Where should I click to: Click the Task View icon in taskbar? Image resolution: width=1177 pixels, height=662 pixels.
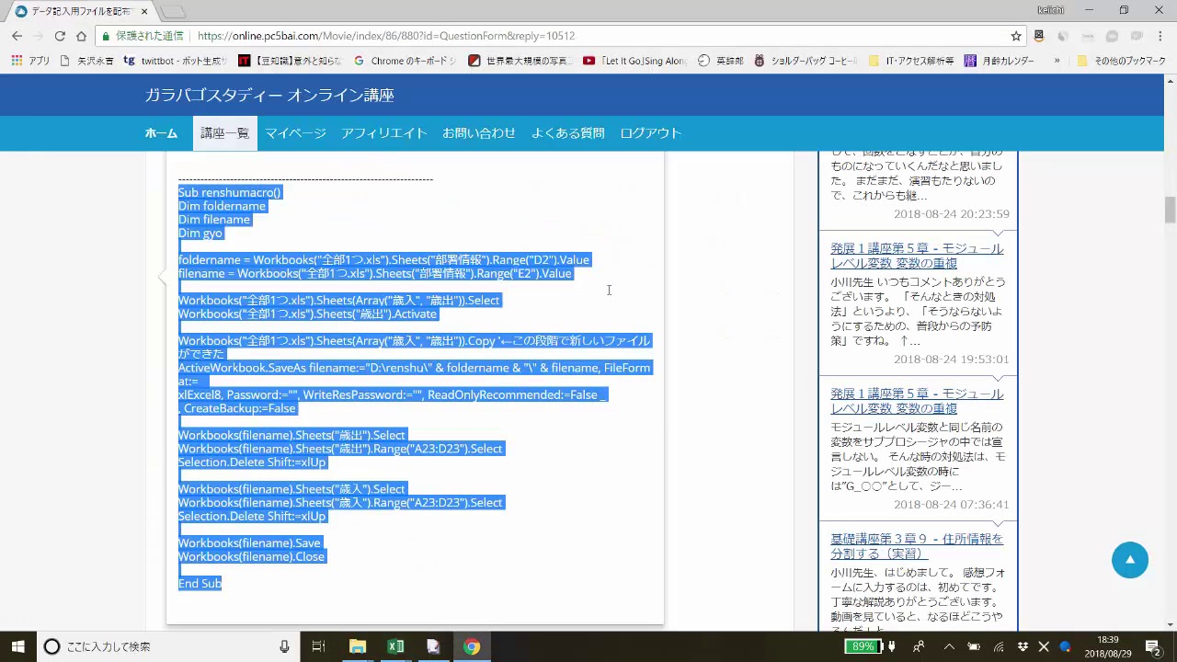[318, 646]
